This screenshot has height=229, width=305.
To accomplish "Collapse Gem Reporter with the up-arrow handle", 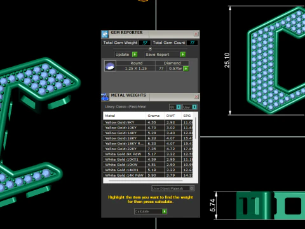I will coord(150,49).
